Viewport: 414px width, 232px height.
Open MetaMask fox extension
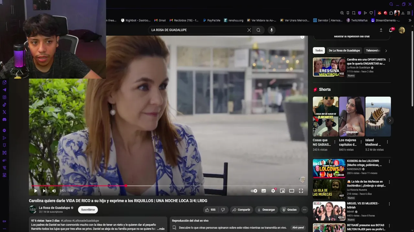[379, 13]
